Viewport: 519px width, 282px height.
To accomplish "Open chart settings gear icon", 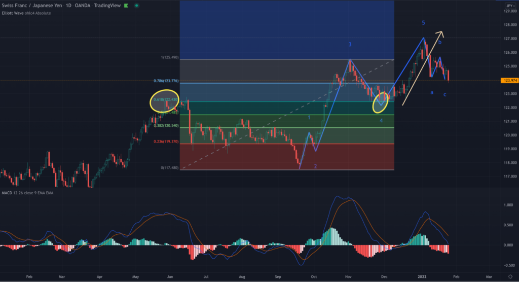I will (x=510, y=277).
